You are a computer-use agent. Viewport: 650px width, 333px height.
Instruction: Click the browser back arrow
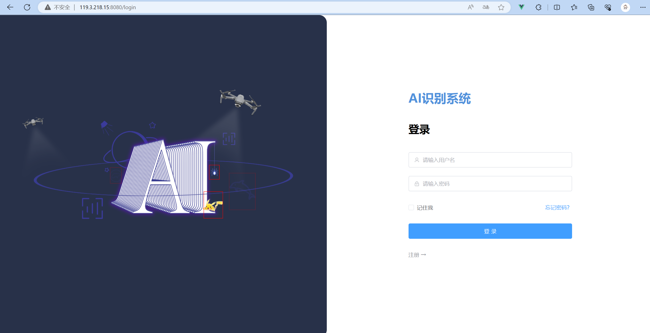click(x=10, y=7)
